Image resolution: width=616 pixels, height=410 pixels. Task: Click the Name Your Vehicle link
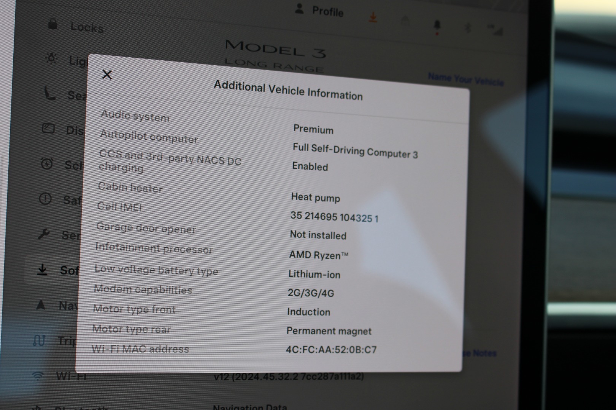tap(465, 79)
